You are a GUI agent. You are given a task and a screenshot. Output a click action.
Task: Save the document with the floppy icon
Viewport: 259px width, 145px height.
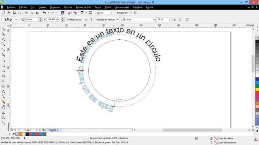(14, 12)
